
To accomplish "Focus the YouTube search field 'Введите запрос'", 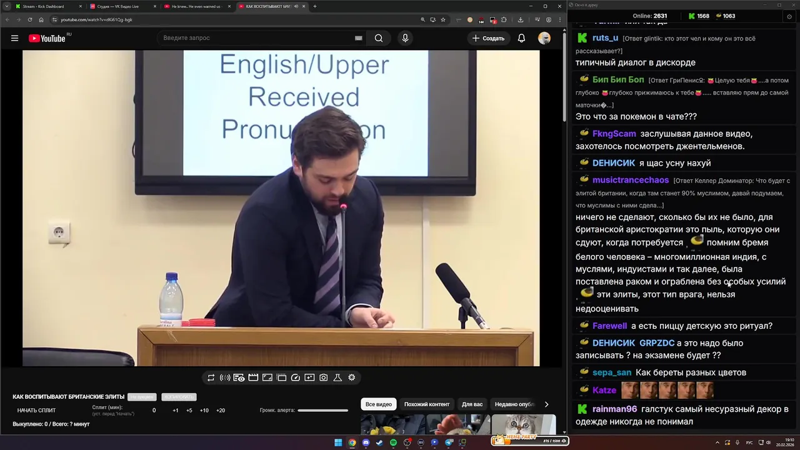I will coord(256,38).
